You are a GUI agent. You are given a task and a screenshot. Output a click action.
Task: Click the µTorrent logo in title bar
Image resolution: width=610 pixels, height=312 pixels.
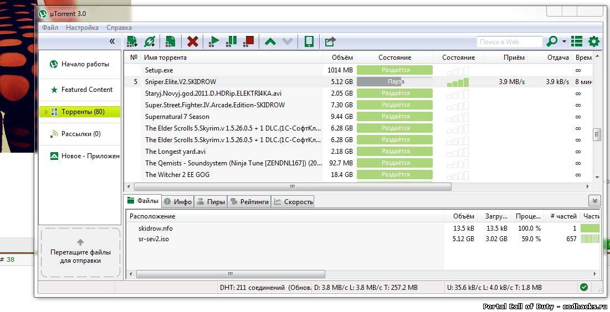click(43, 14)
